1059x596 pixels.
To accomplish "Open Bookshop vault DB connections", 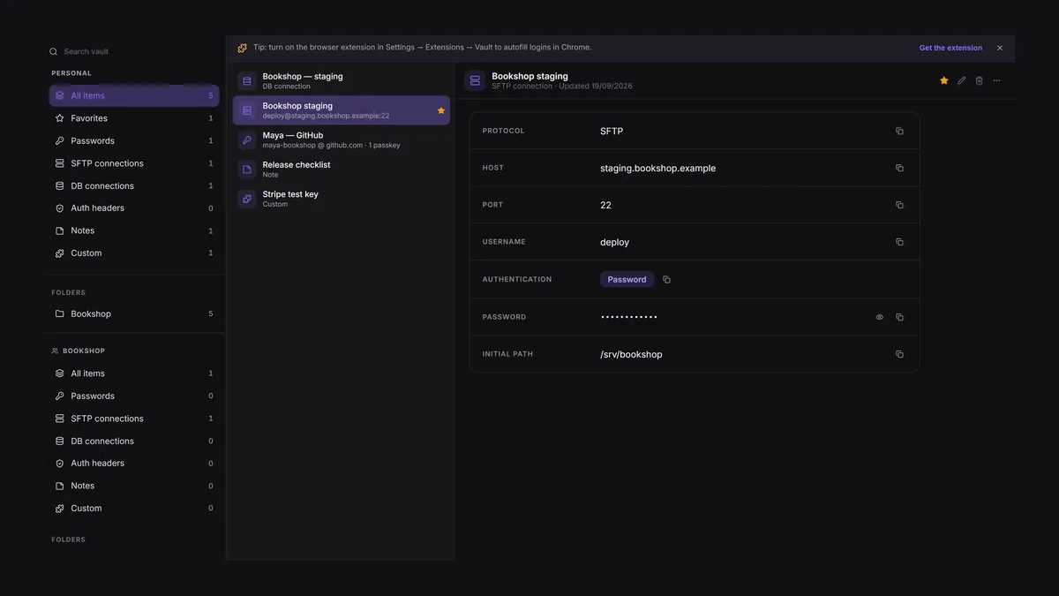I will 134,441.
